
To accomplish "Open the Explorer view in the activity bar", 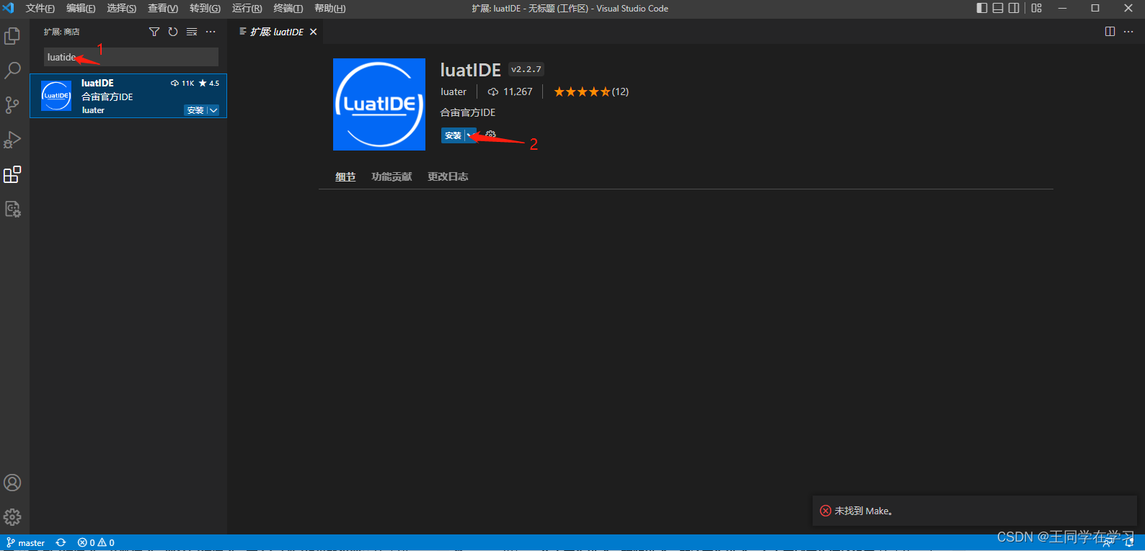I will click(x=12, y=36).
